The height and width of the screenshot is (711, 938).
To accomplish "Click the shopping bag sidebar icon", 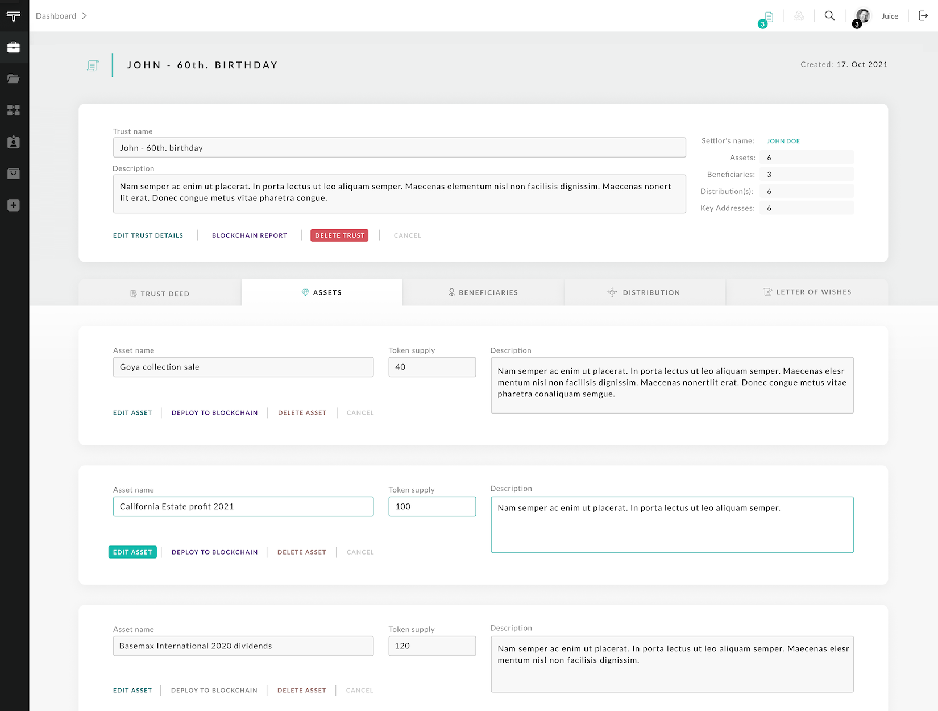I will (14, 173).
